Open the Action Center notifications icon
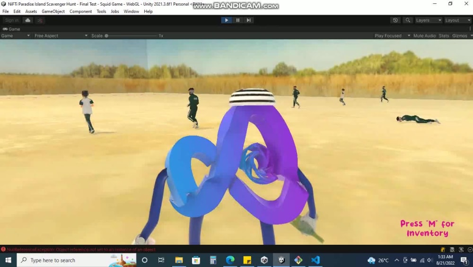This screenshot has height=267, width=473. (464, 260)
